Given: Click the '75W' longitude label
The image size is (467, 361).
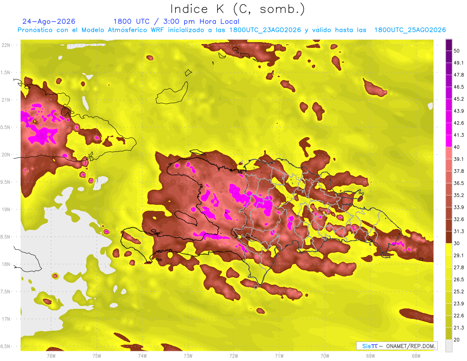Looking at the screenshot, I should (x=97, y=356).
